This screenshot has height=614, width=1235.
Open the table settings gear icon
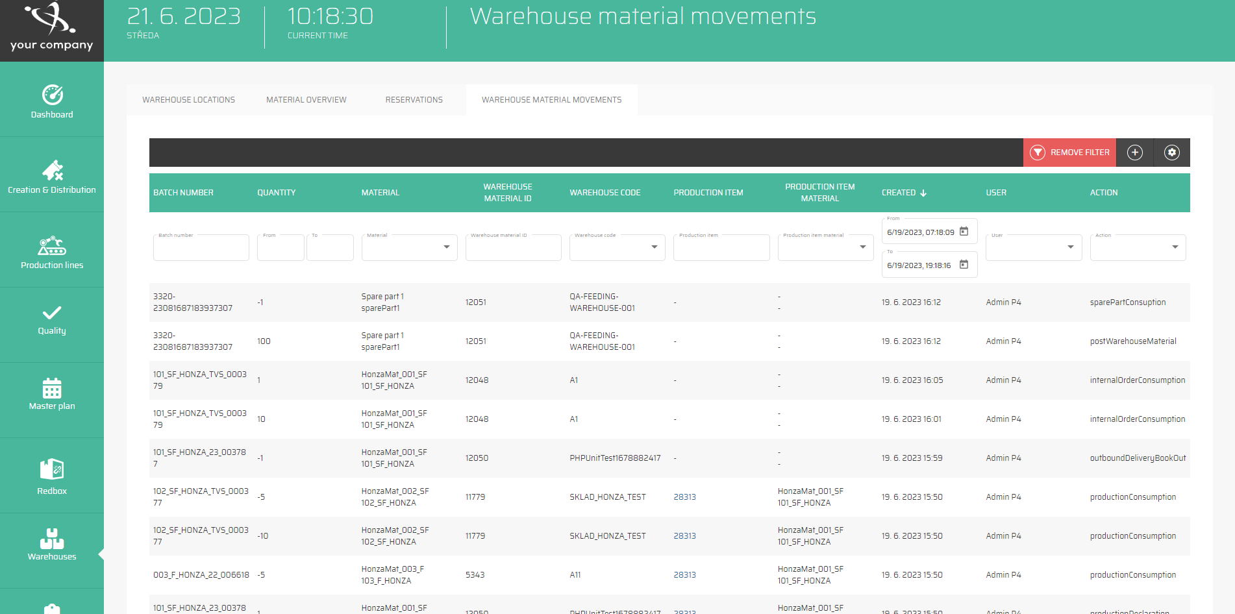tap(1171, 152)
